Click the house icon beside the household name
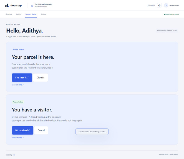The width and height of the screenshot is (184, 159). click(x=32, y=6)
